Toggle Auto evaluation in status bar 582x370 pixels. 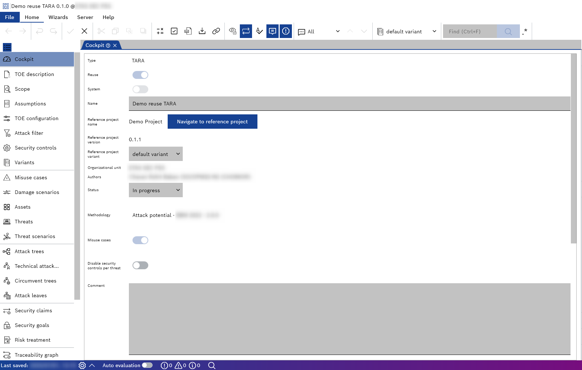click(x=147, y=365)
